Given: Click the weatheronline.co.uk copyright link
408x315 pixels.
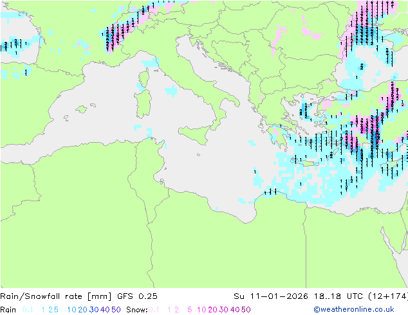Looking at the screenshot, I should pos(354,309).
